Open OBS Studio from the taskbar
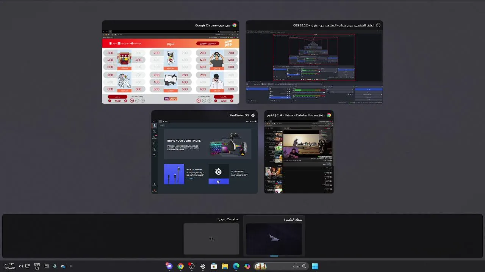Viewport: 485px width, 272px height. click(192, 266)
